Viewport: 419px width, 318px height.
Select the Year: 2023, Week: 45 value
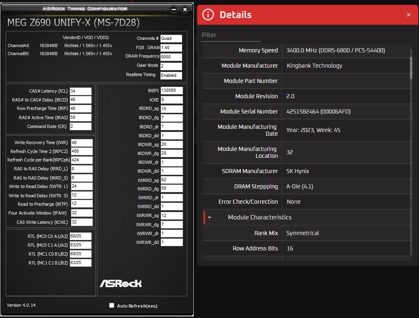[x=313, y=130]
